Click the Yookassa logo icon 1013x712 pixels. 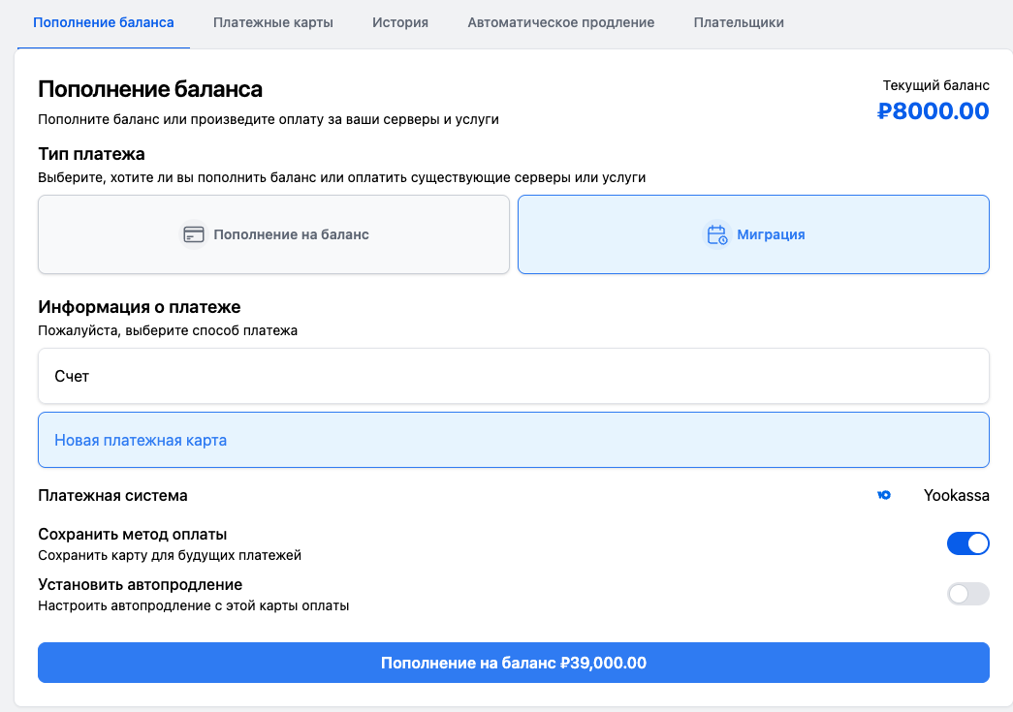pos(883,495)
